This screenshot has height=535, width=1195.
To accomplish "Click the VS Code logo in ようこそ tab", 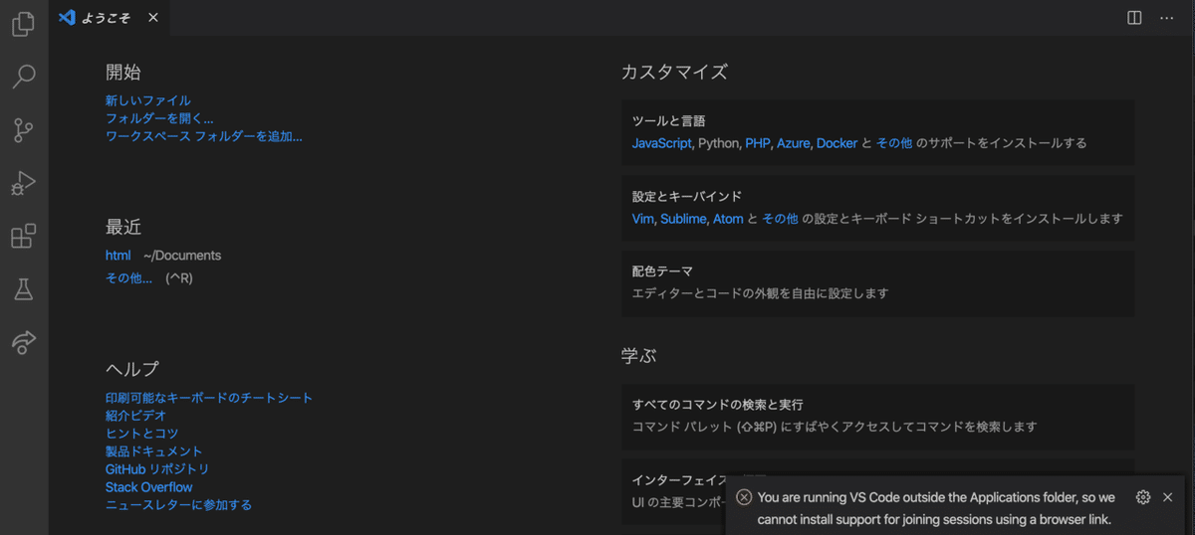I will [68, 18].
